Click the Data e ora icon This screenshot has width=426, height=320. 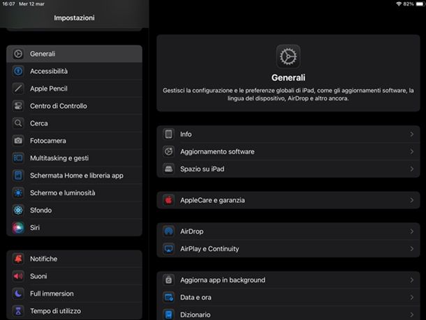coord(169,298)
